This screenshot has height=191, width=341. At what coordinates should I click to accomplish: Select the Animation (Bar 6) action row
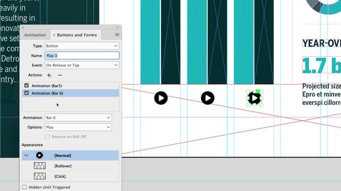click(x=70, y=93)
